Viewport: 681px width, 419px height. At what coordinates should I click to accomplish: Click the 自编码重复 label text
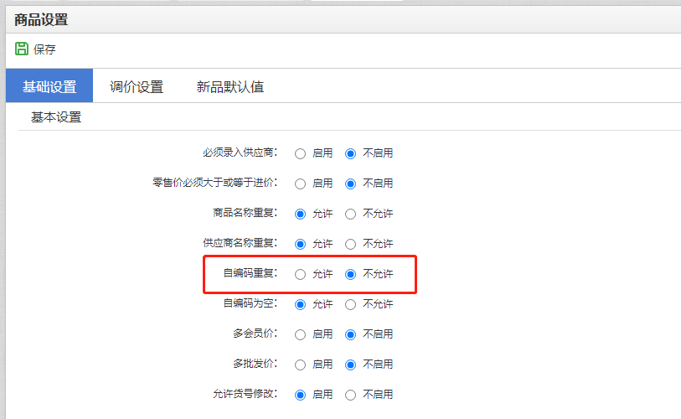[x=250, y=273]
